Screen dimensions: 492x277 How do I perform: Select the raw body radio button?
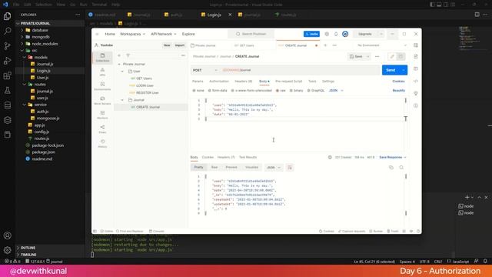tap(278, 91)
